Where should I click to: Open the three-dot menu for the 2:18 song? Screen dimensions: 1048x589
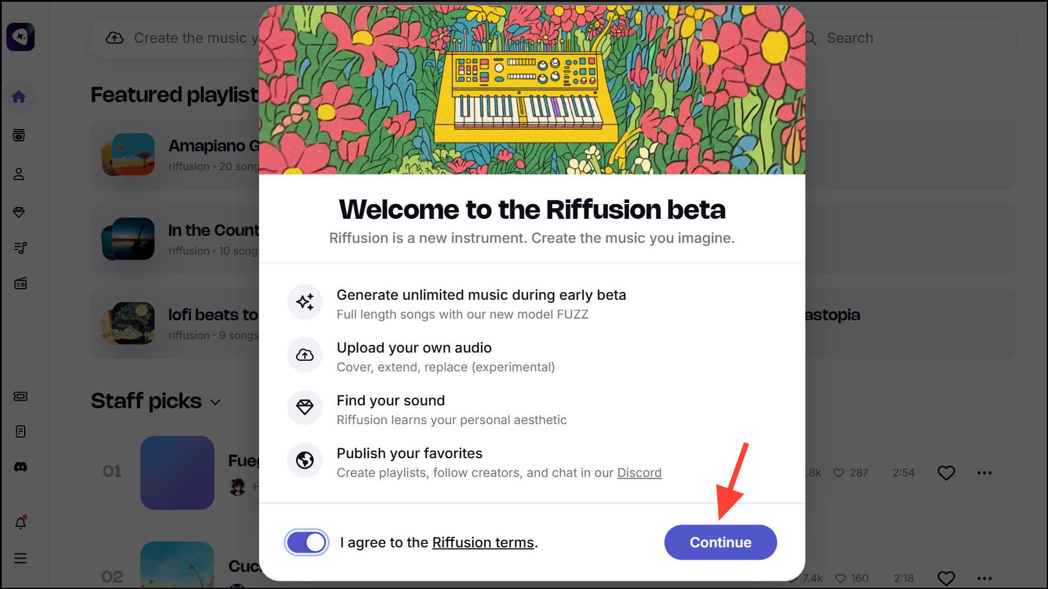click(x=985, y=578)
